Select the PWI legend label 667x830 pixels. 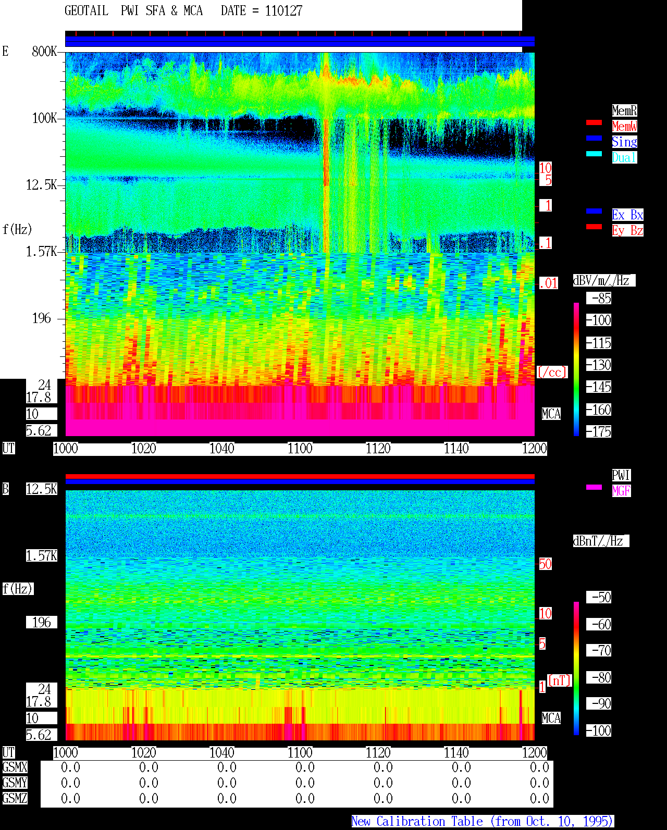point(621,475)
